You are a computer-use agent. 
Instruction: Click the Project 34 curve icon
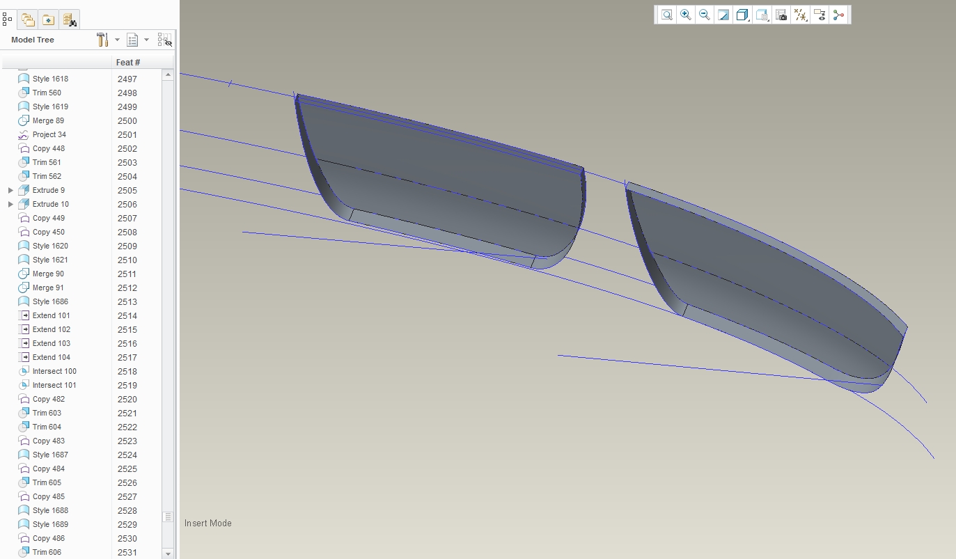pos(24,134)
